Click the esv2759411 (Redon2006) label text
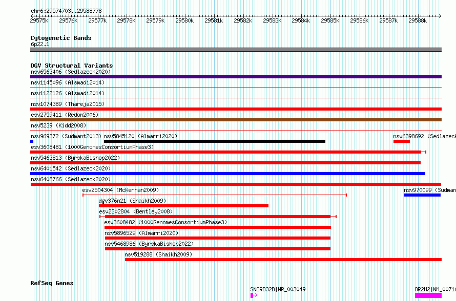The height and width of the screenshot is (301, 456). [65, 115]
